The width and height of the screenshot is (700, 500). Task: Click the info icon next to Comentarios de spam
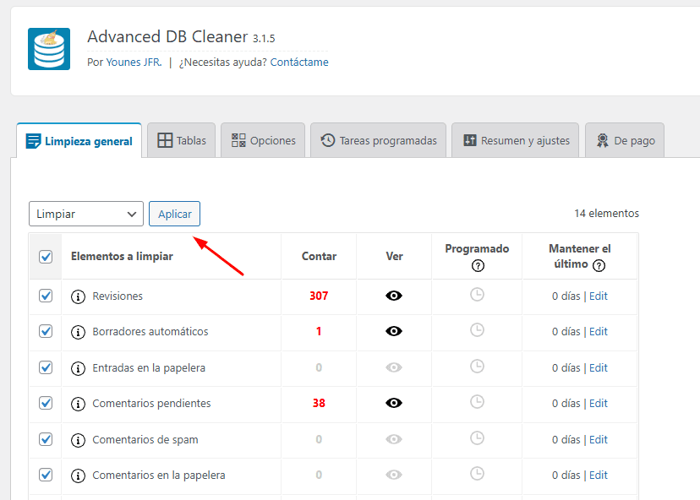click(79, 440)
